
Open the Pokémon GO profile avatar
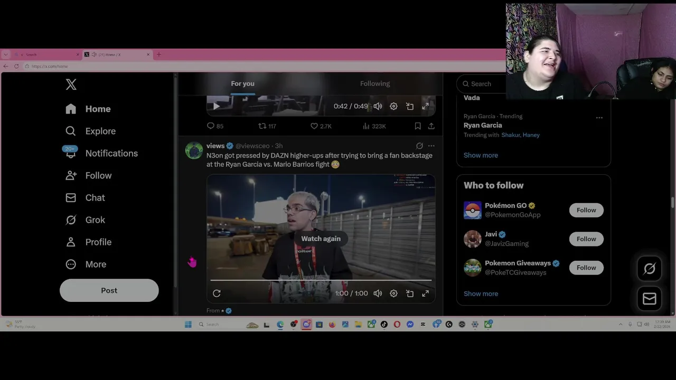point(473,210)
